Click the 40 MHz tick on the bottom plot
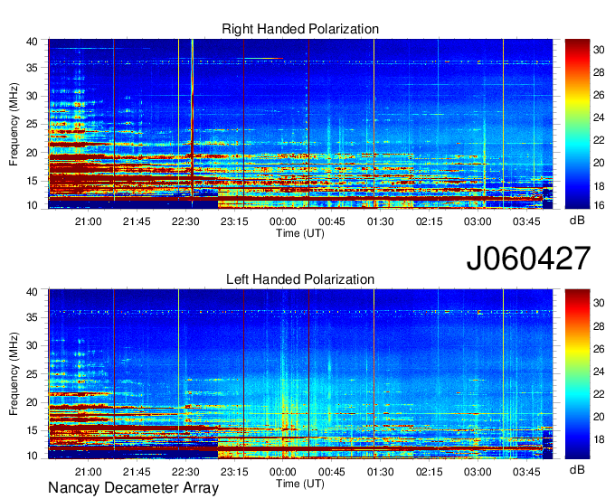615x499 pixels. click(x=33, y=292)
